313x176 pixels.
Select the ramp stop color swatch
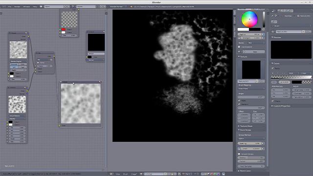[301, 82]
